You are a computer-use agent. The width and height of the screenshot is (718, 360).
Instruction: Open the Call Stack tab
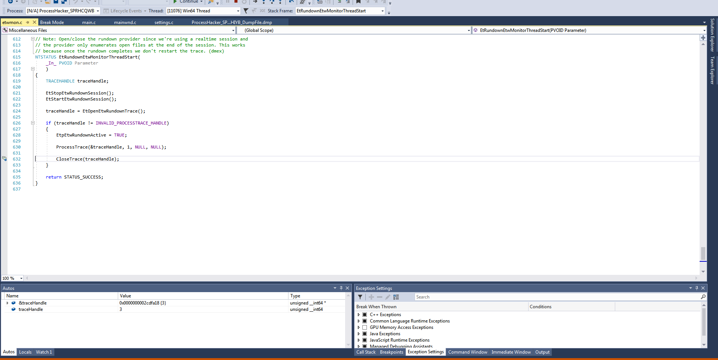point(366,352)
